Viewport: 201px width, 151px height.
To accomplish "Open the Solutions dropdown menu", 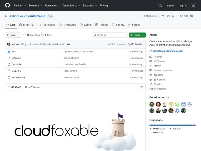I will (x=35, y=6).
